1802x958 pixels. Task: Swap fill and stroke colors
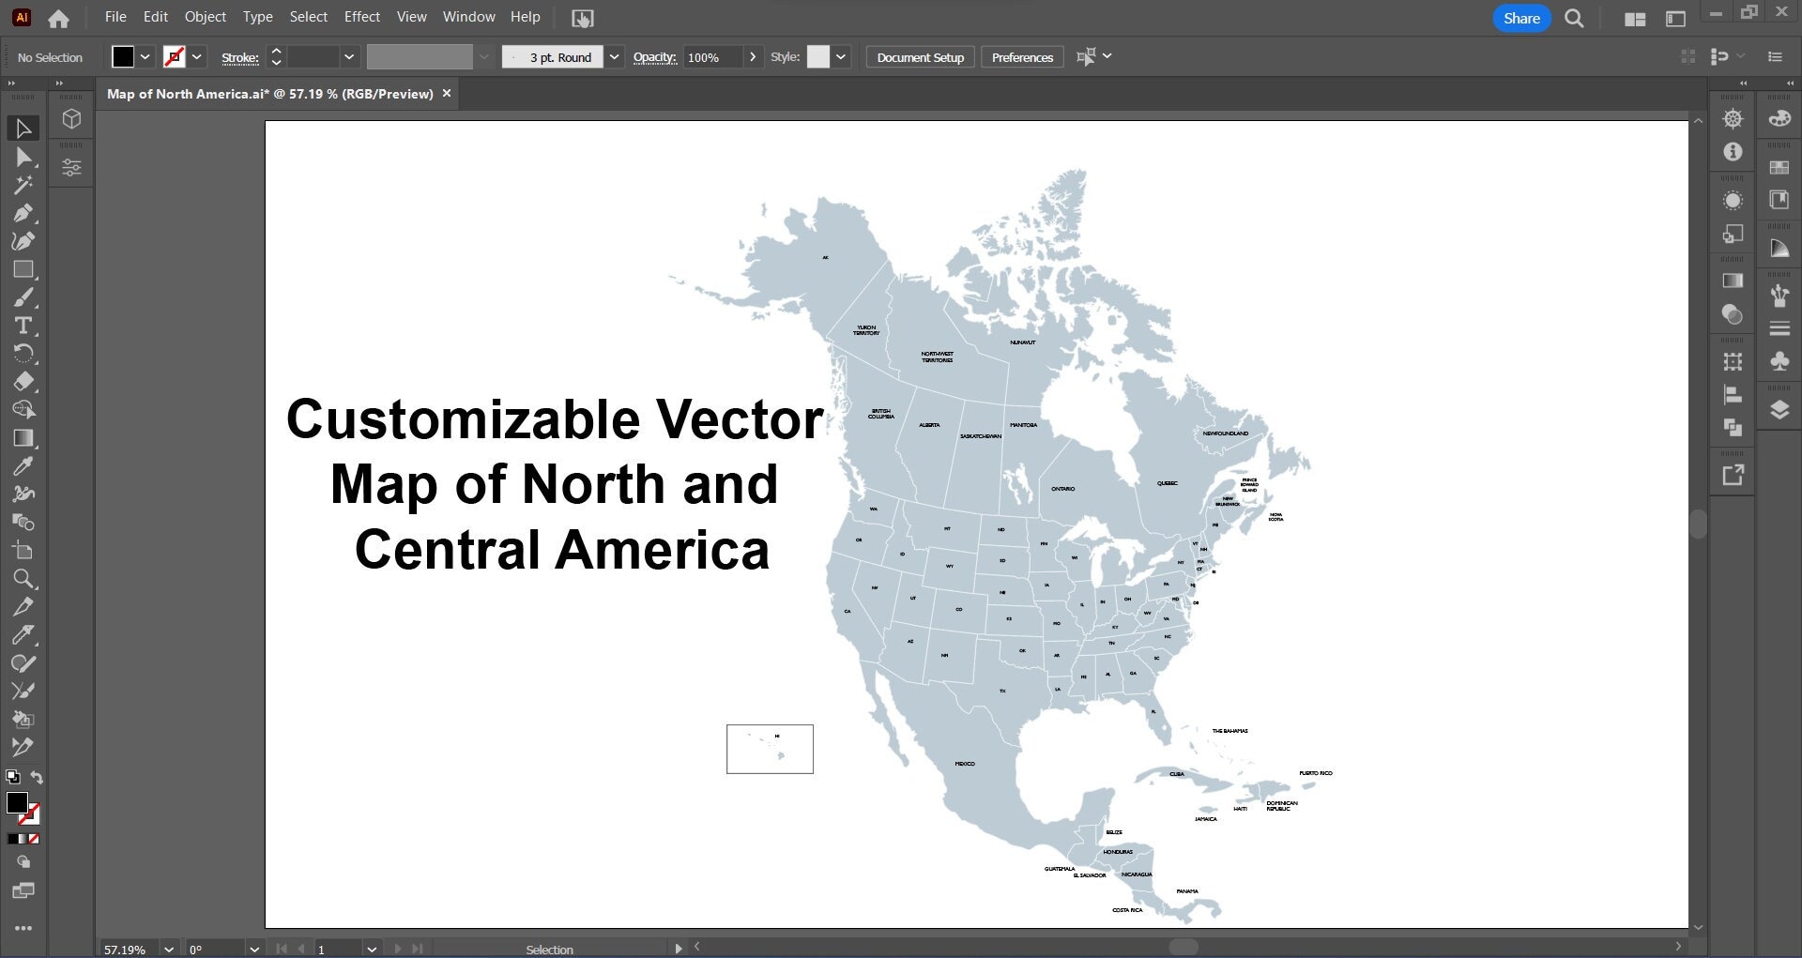point(37,776)
